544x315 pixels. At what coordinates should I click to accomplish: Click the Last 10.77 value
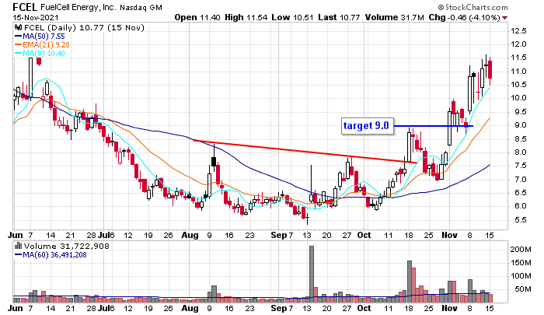[x=339, y=17]
